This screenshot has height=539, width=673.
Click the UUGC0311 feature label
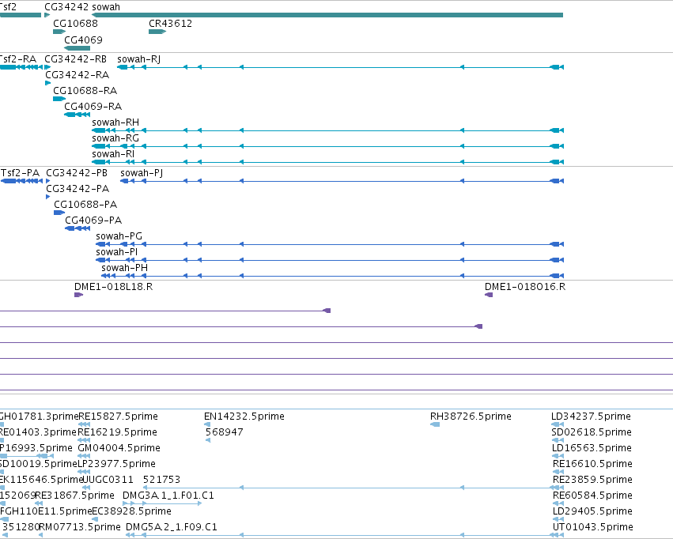pos(108,480)
